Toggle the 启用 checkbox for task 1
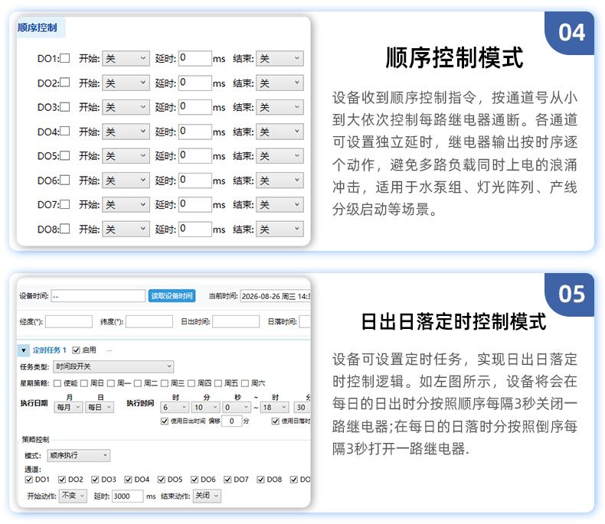The width and height of the screenshot is (605, 524). (x=76, y=350)
